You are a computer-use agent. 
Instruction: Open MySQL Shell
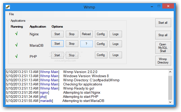point(163,48)
